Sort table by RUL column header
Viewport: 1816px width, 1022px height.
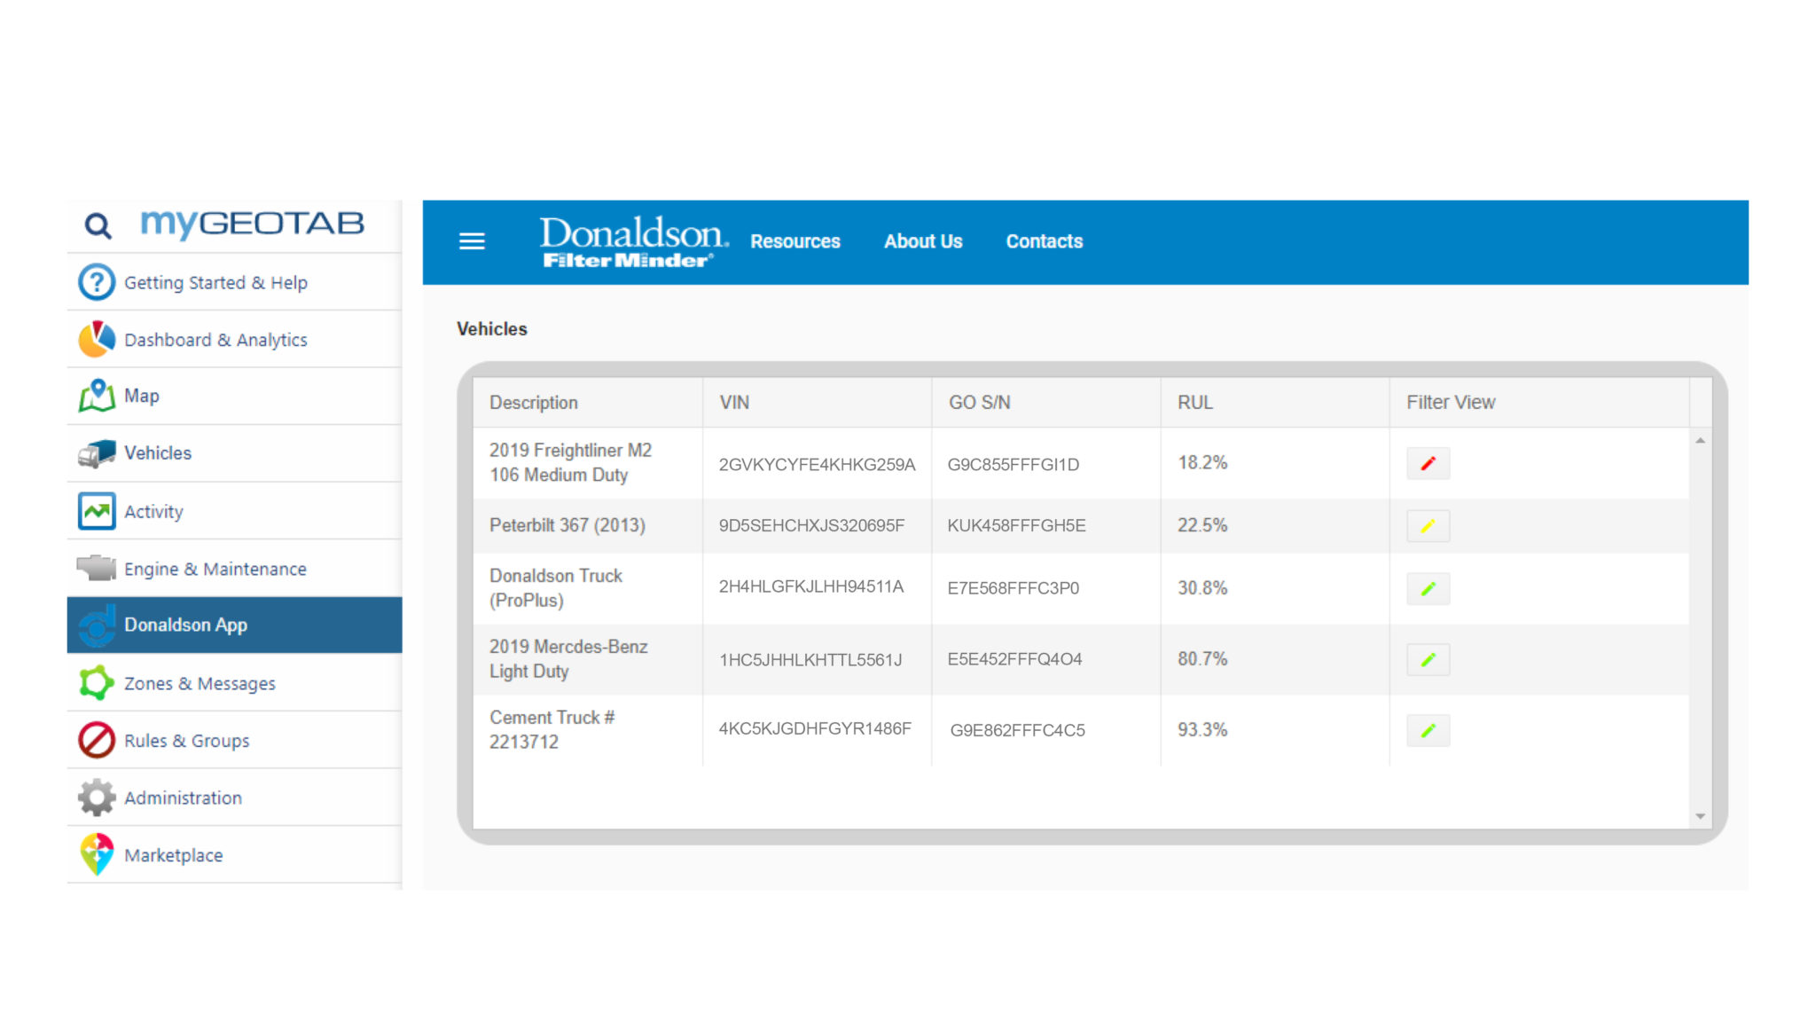pos(1194,403)
